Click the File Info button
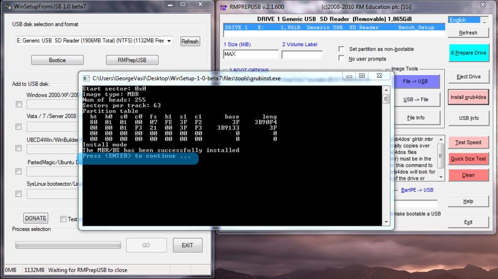Screen dimensions: 498x279 click(417, 117)
